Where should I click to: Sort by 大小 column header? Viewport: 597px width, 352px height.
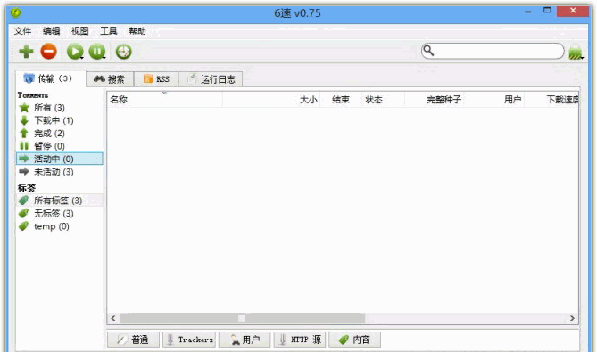[271, 100]
